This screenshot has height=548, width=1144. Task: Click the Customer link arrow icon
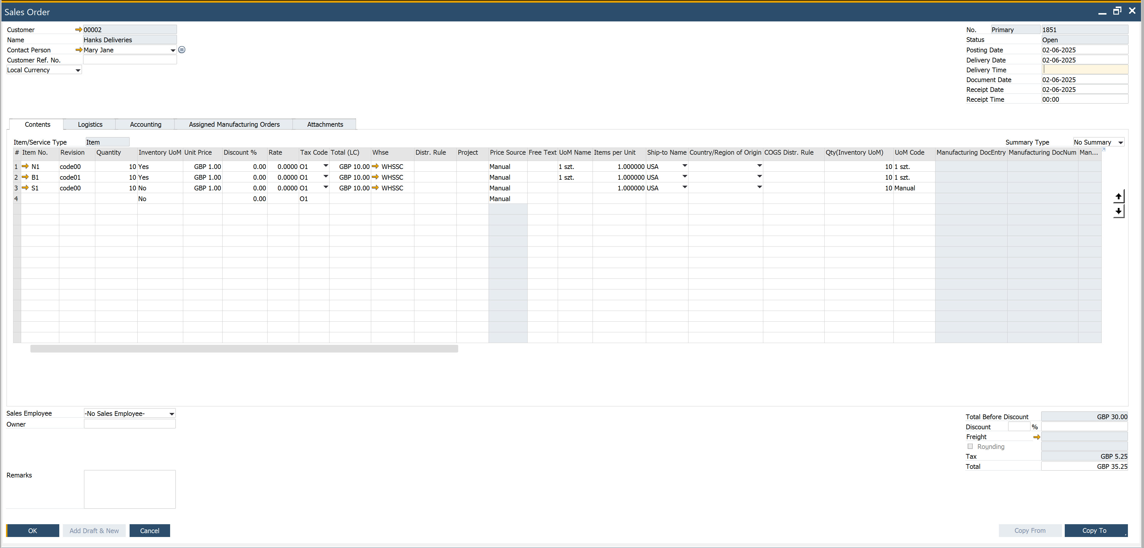coord(78,30)
